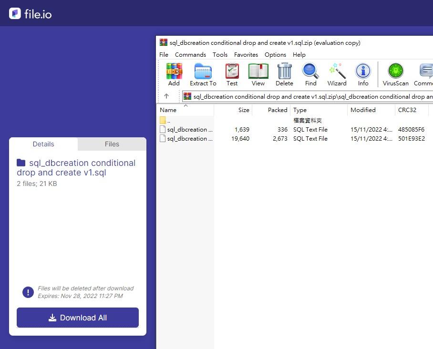Image resolution: width=433 pixels, height=349 pixels.
Task: Click the archive address bar path
Action: click(x=310, y=96)
